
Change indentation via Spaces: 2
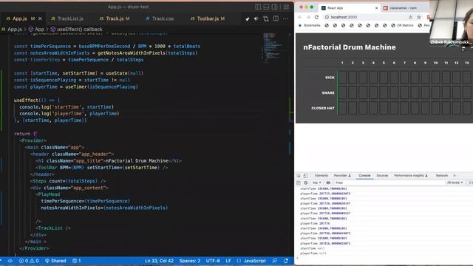point(190,261)
